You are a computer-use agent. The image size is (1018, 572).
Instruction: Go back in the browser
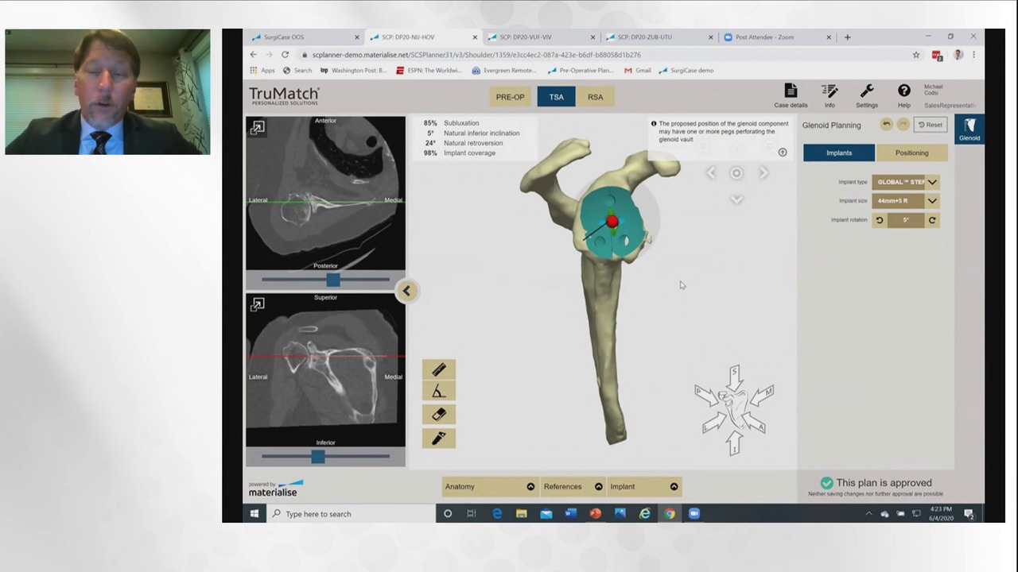pyautogui.click(x=253, y=55)
